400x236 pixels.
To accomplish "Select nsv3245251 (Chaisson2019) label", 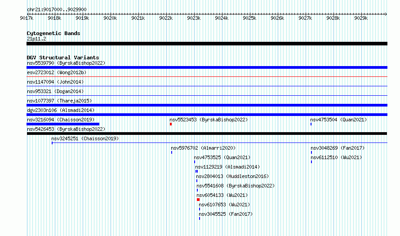I will (85, 138).
